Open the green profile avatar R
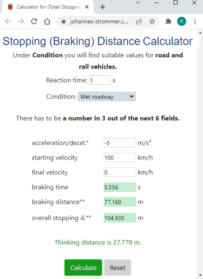Image resolution: width=203 pixels, height=279 pixels. [x=182, y=22]
